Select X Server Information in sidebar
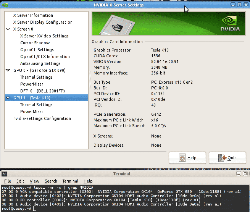This screenshot has height=212, width=250. [33, 15]
